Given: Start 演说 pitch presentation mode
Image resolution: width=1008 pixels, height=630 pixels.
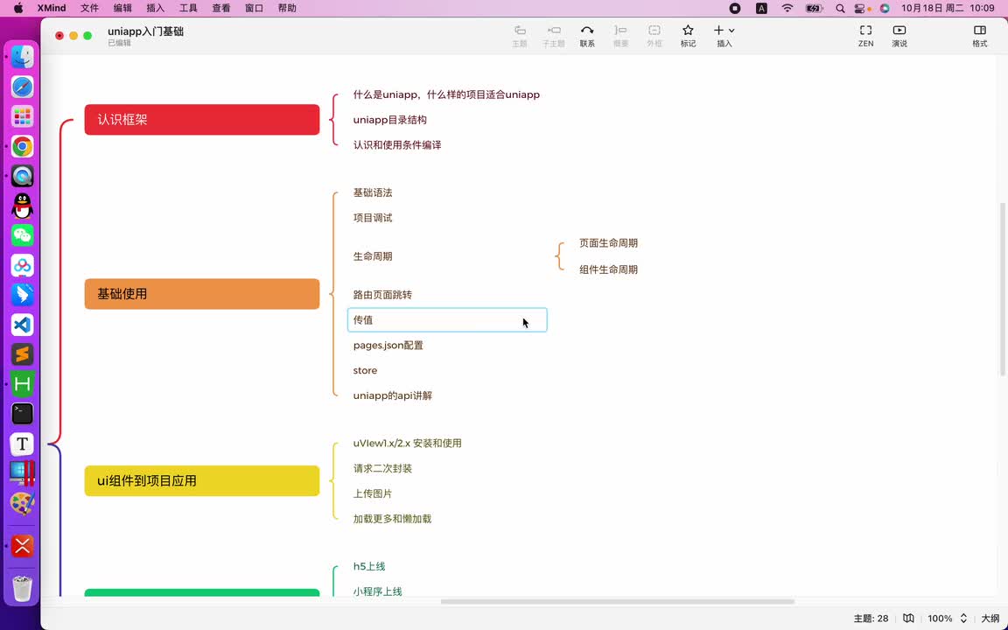Looking at the screenshot, I should (x=899, y=36).
